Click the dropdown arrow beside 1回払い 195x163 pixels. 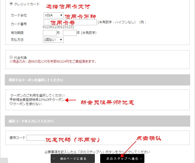[x=61, y=40]
